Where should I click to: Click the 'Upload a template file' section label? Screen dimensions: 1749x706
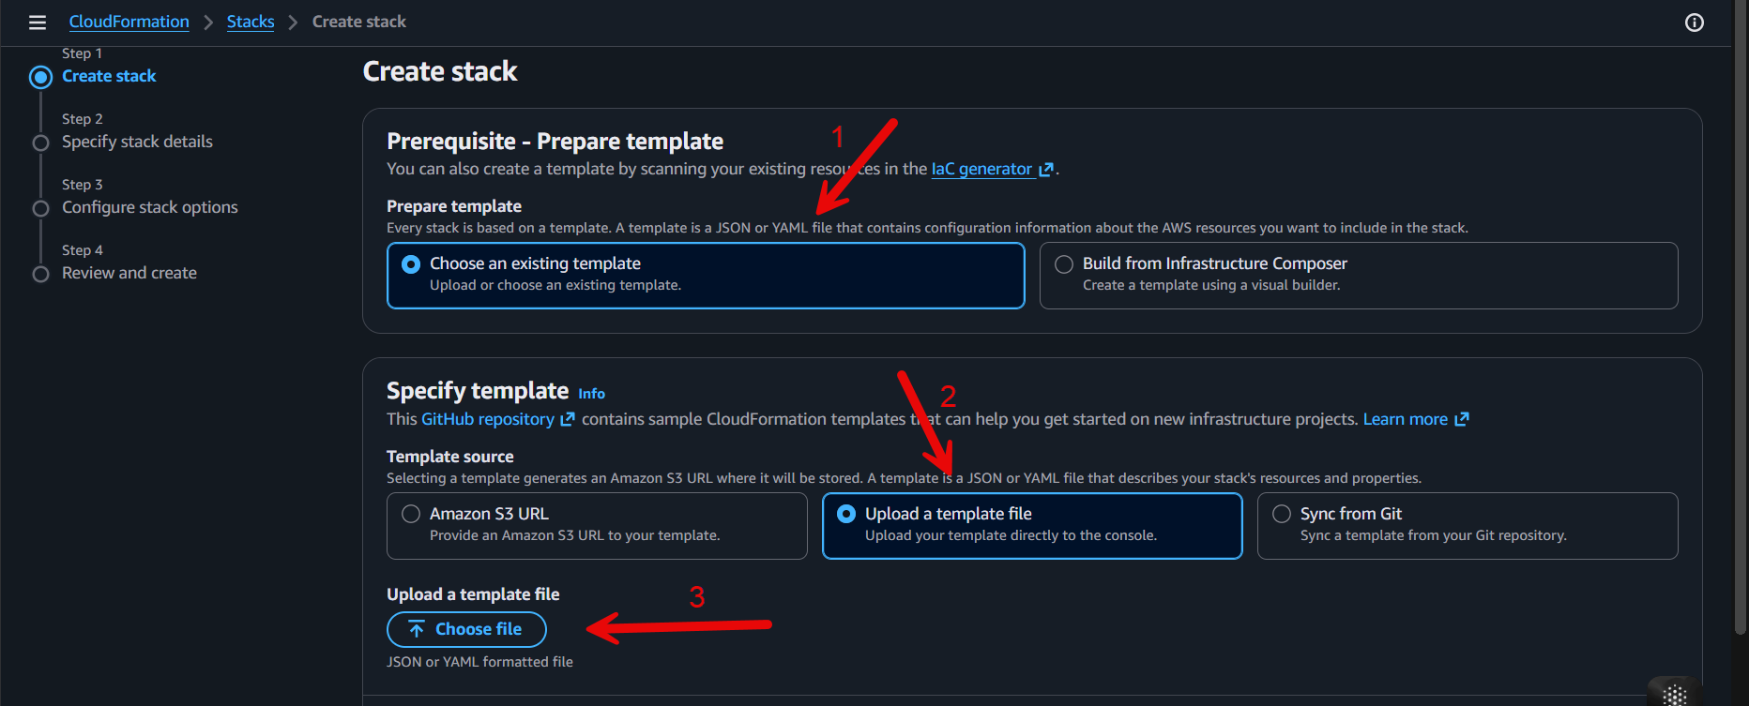(x=473, y=594)
